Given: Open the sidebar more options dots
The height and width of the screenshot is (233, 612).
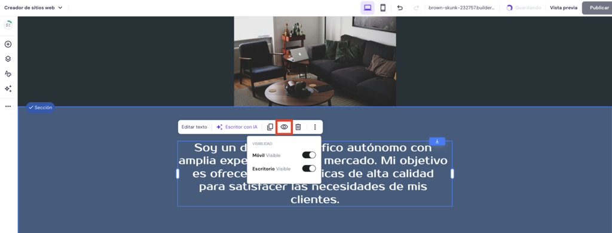Looking at the screenshot, I should pyautogui.click(x=8, y=106).
